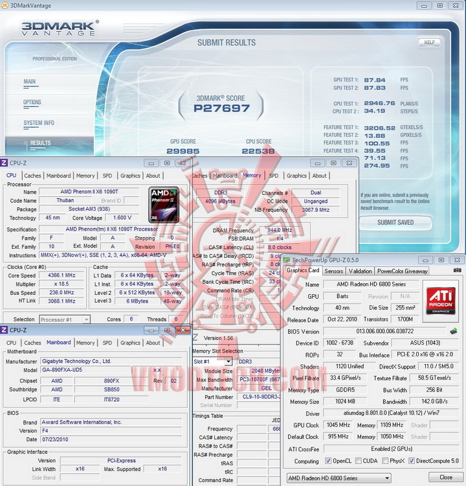Click the SUBMIT SAVED button
Image resolution: width=466 pixels, height=486 pixels.
coord(395,222)
